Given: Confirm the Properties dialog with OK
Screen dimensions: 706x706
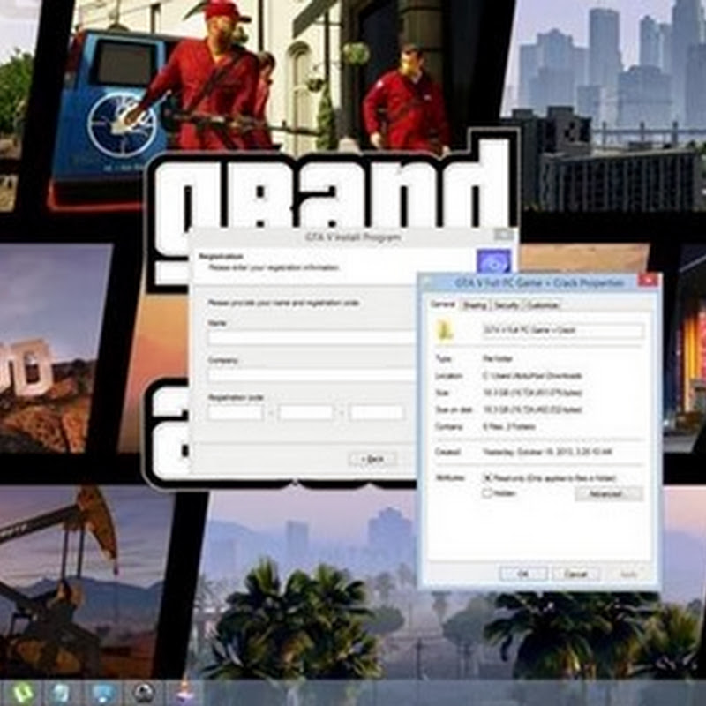Looking at the screenshot, I should [x=523, y=575].
